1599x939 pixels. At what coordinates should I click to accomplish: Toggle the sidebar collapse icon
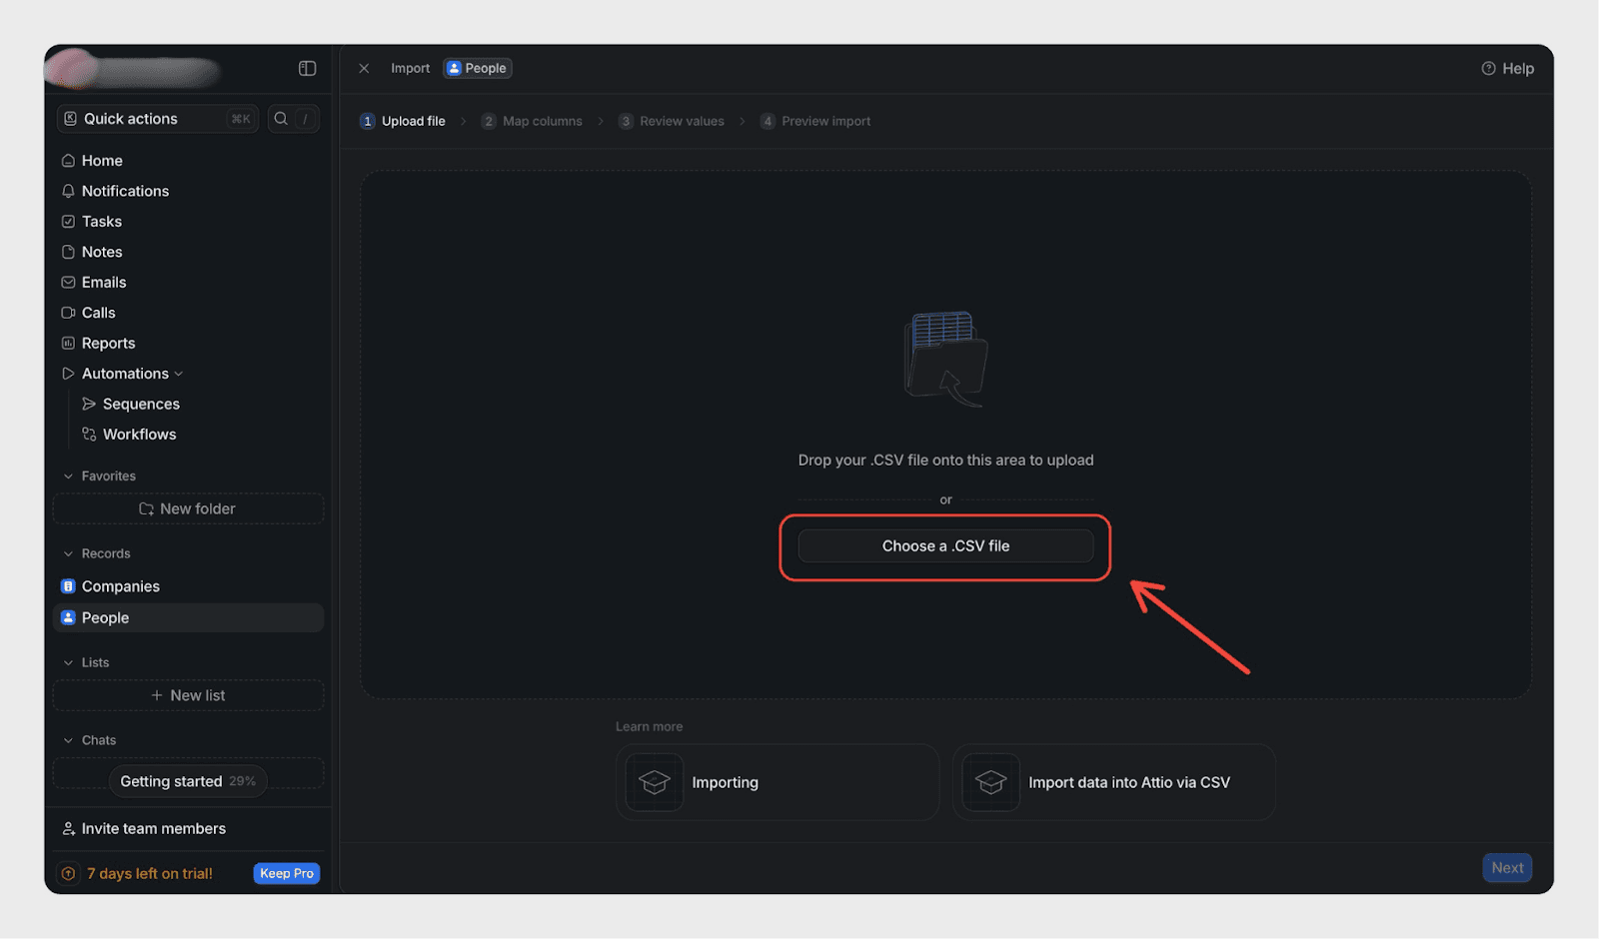(307, 68)
